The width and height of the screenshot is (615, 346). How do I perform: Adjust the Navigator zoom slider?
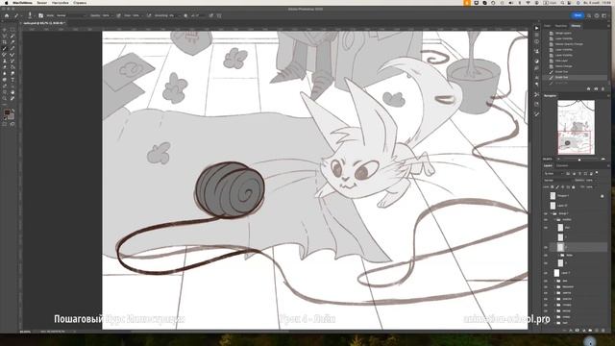click(x=579, y=160)
